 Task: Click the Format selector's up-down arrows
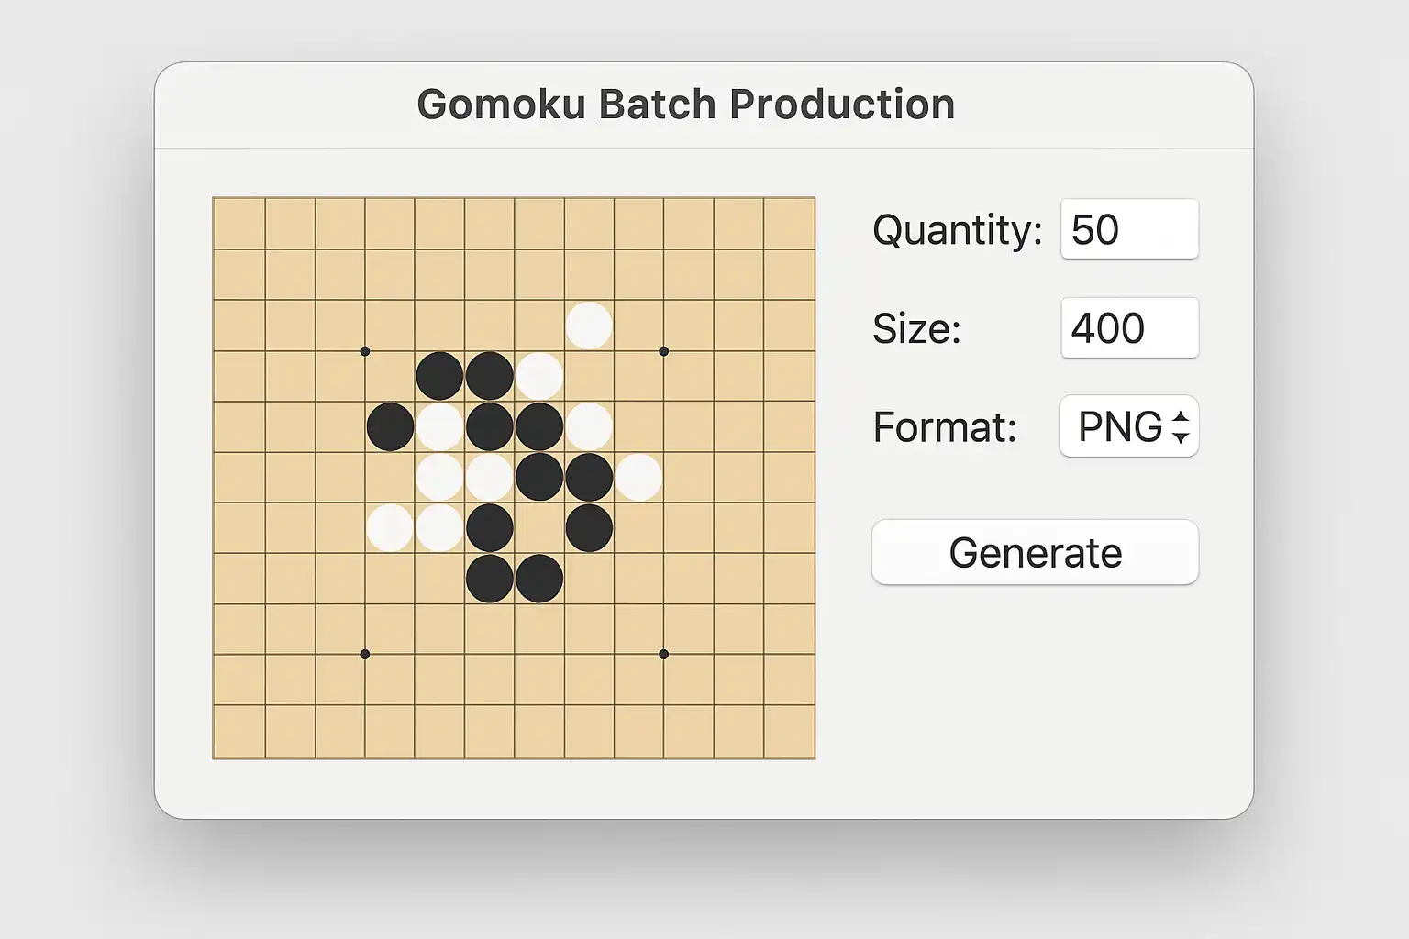1181,426
